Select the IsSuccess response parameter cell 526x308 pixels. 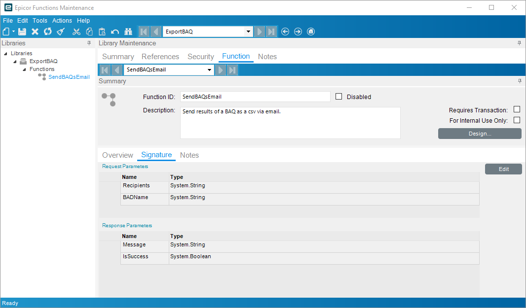click(145, 258)
